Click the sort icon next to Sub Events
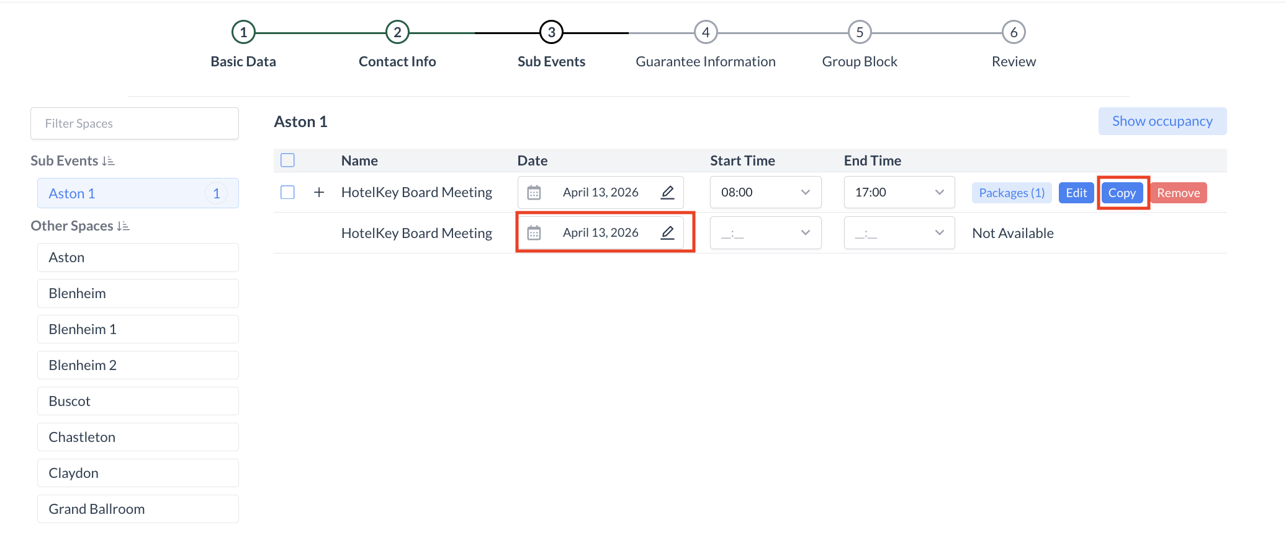1286x538 pixels. [x=109, y=161]
